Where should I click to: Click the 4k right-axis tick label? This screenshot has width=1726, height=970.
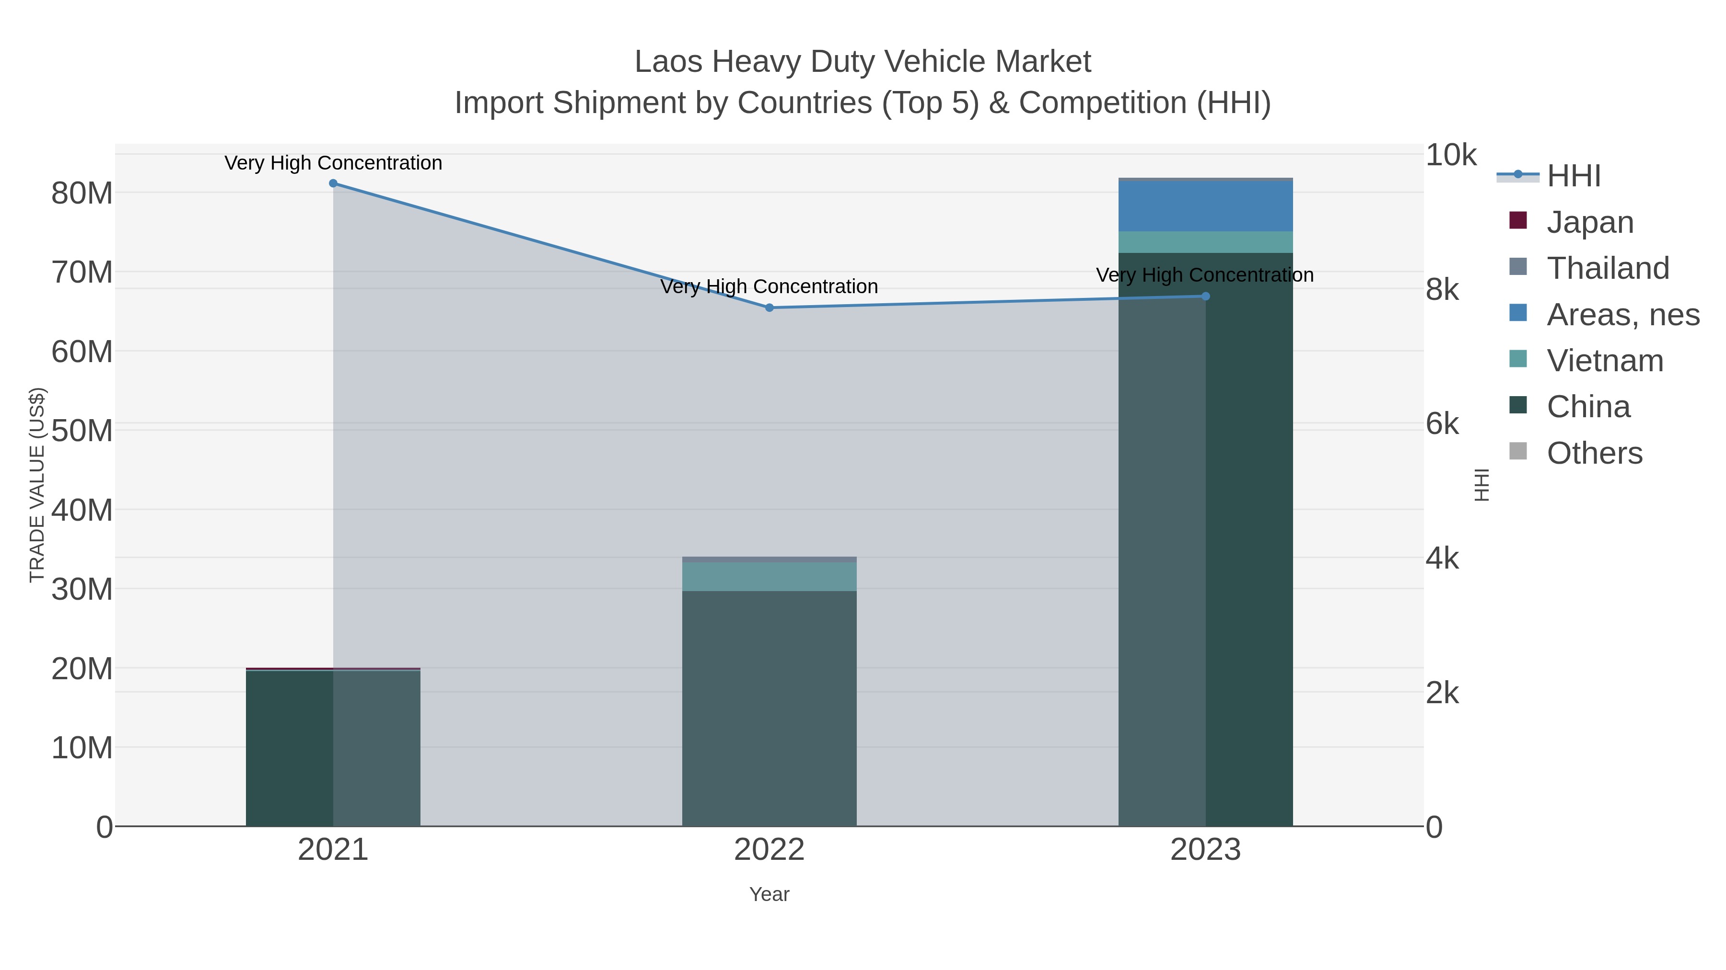(1442, 559)
